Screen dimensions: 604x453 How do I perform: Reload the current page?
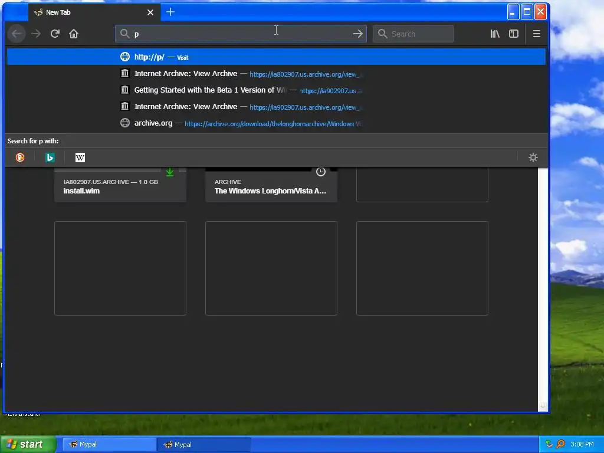point(55,34)
